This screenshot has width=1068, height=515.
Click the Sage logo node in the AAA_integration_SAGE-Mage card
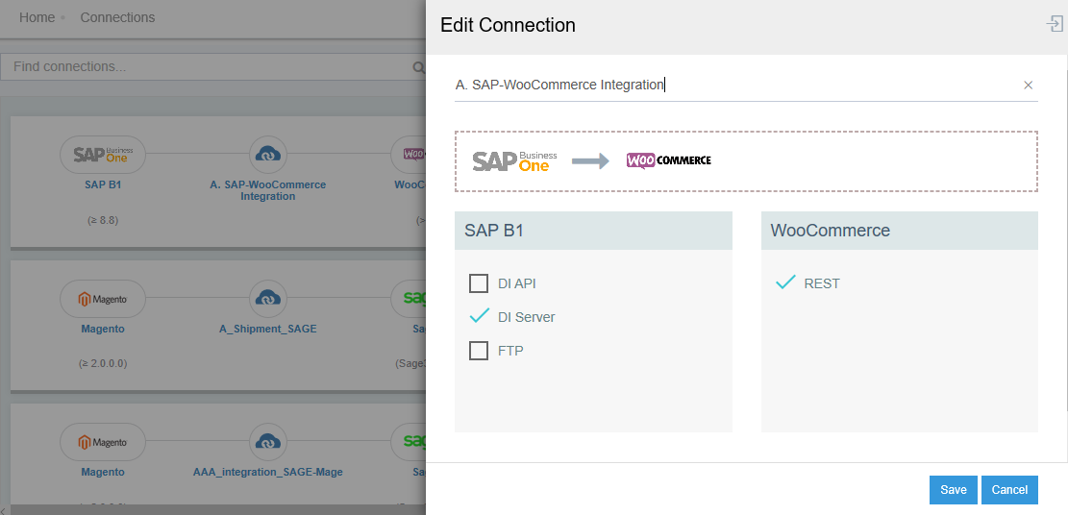(x=410, y=441)
